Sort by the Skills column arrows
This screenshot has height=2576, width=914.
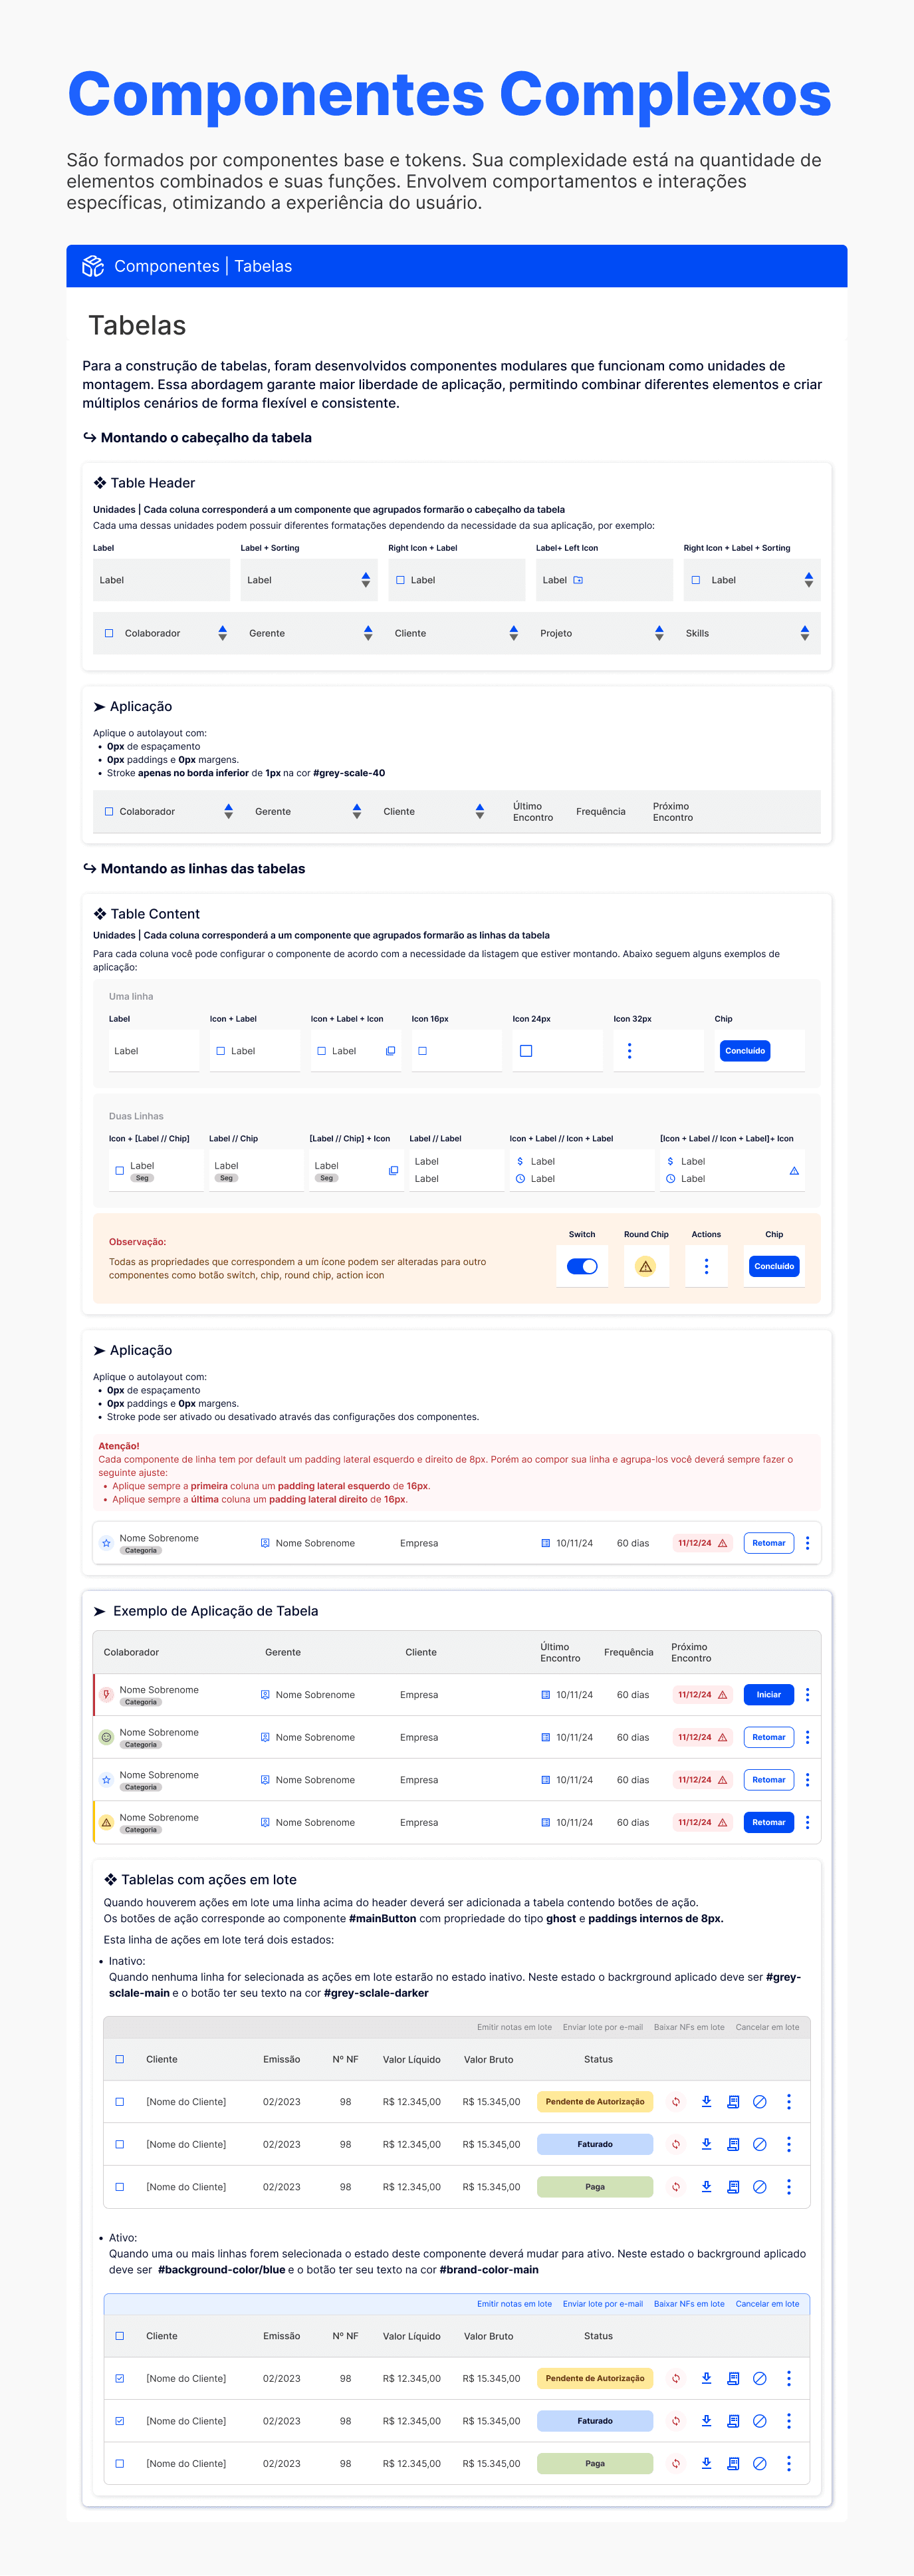point(804,633)
